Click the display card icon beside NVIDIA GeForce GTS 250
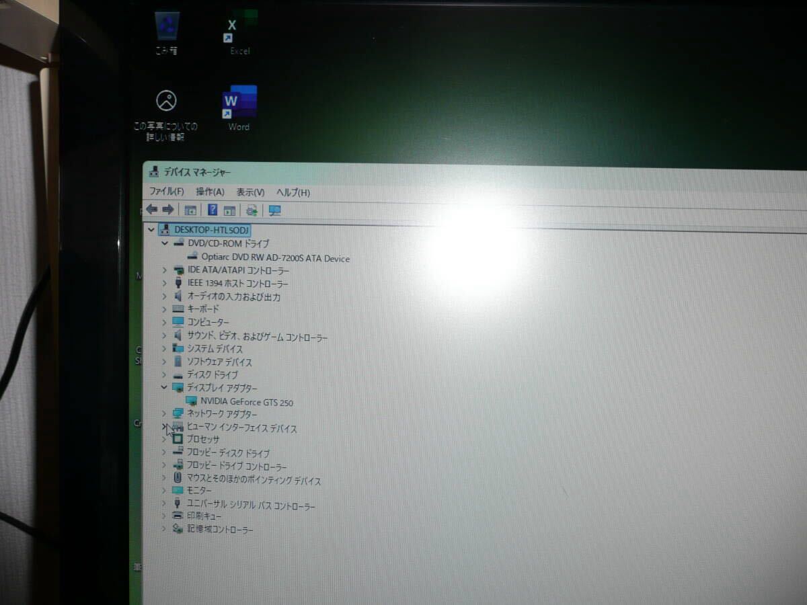807x605 pixels. 192,401
